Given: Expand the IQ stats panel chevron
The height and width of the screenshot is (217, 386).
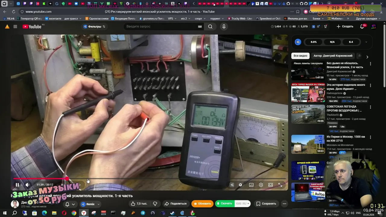Looking at the screenshot, I should 366,42.
